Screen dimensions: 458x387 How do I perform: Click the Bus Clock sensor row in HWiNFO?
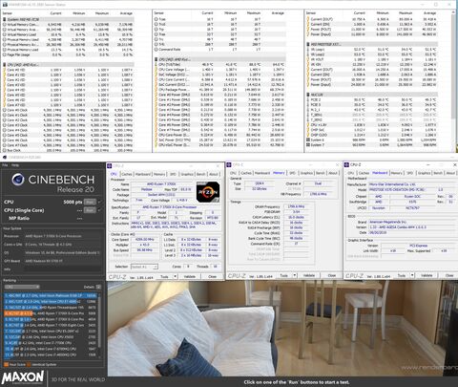(x=69, y=150)
